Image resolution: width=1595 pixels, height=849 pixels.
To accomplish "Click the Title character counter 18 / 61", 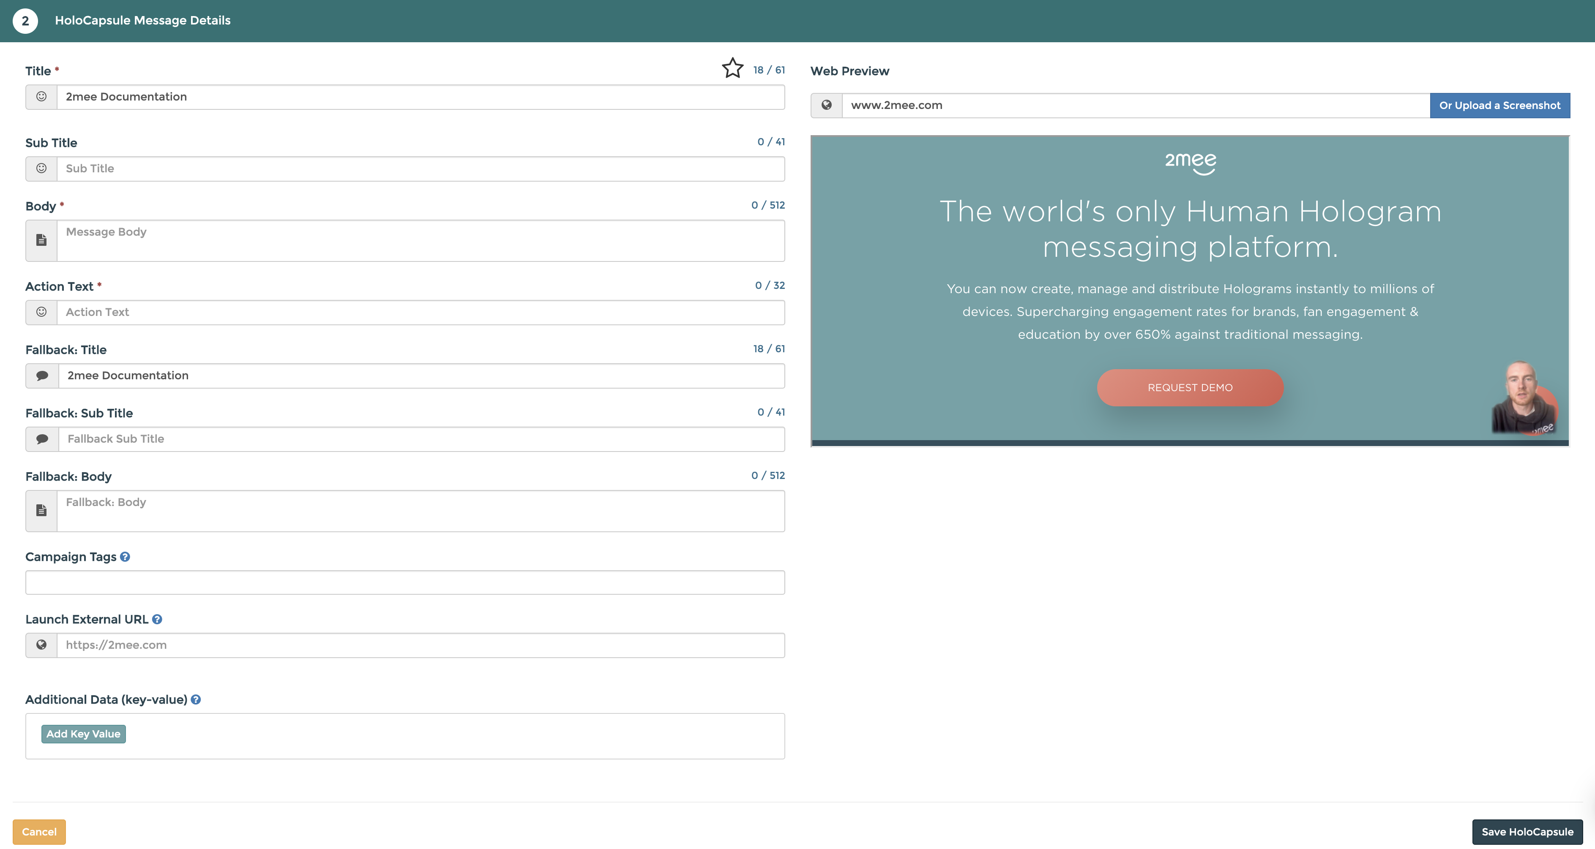I will pyautogui.click(x=768, y=70).
